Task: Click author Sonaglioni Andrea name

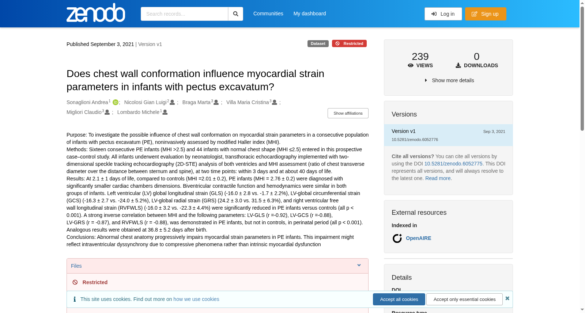Action: pos(87,102)
